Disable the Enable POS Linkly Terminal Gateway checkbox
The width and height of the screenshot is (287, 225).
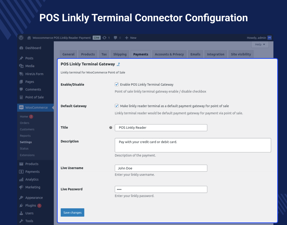pos(117,84)
